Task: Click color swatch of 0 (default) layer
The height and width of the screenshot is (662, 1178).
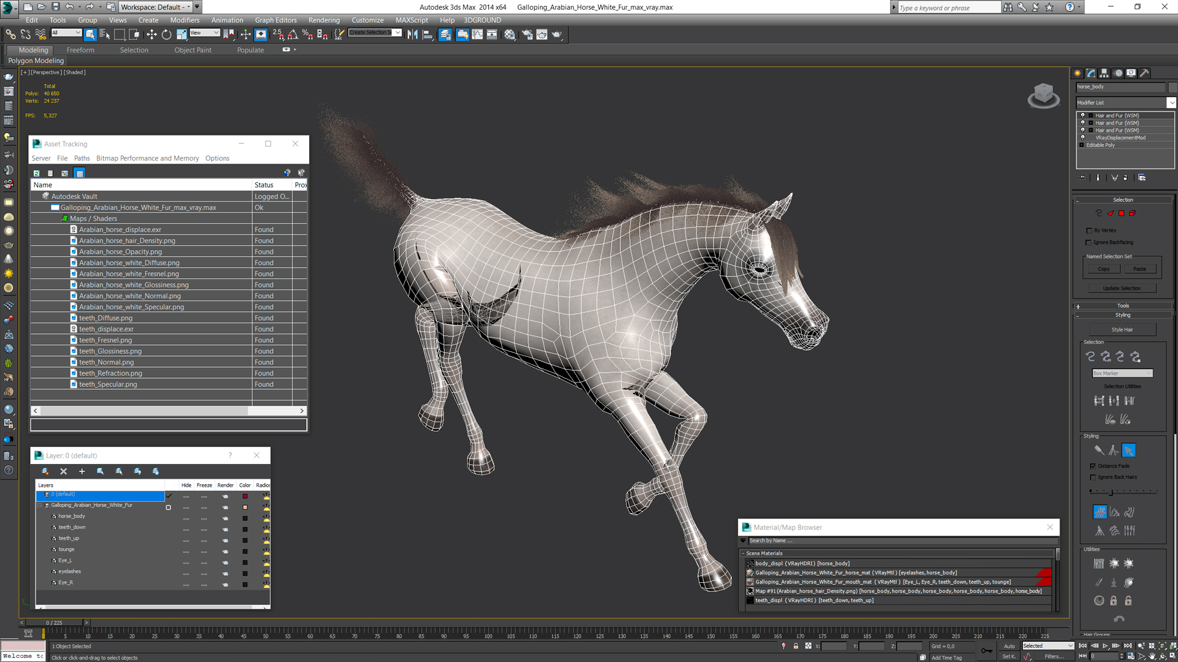Action: coord(245,496)
